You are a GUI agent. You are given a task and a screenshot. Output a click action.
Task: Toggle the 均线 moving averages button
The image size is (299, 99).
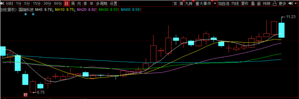235,3
